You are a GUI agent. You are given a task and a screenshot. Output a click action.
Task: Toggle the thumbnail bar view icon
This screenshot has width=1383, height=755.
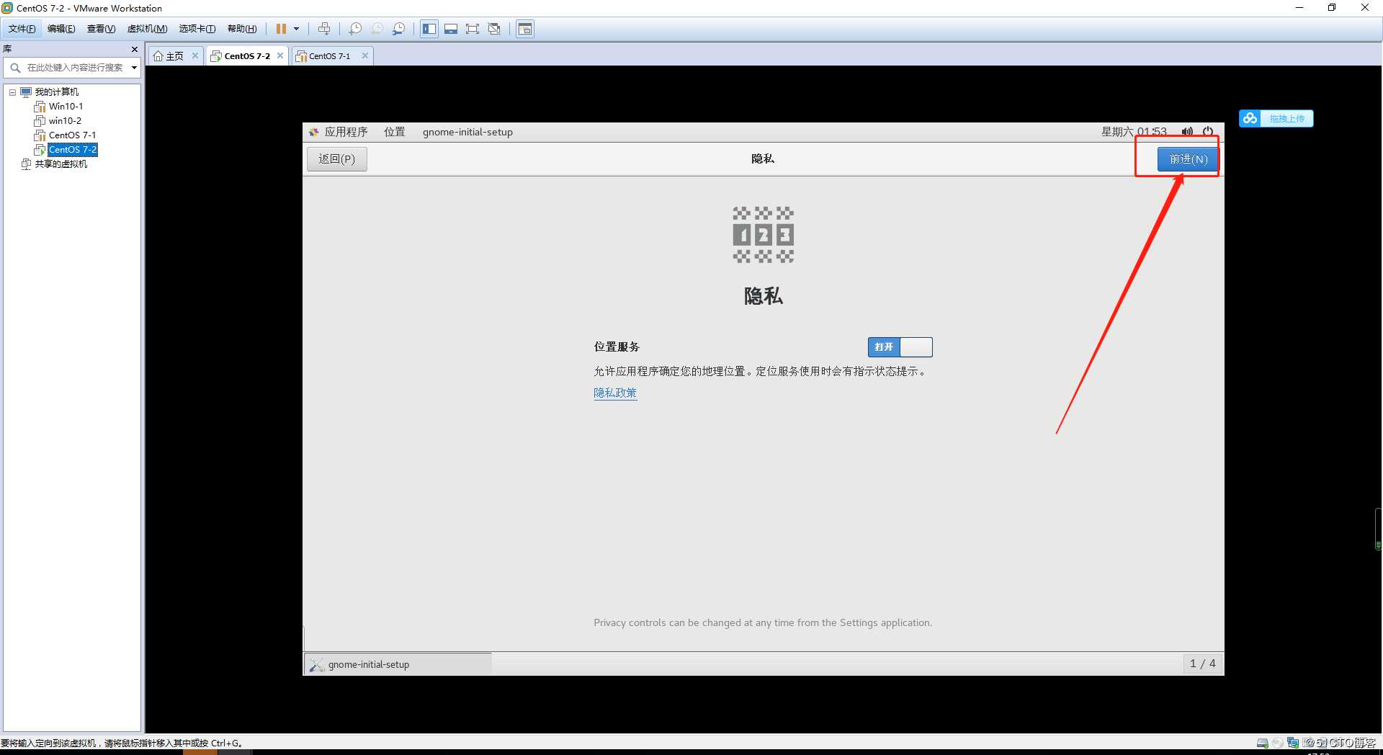coord(451,29)
